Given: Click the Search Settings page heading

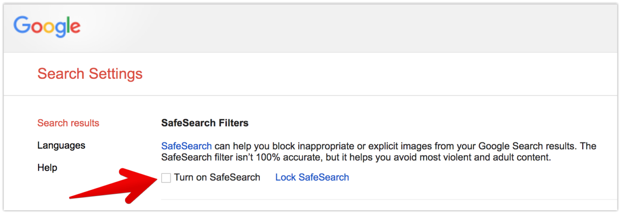Looking at the screenshot, I should tap(90, 74).
